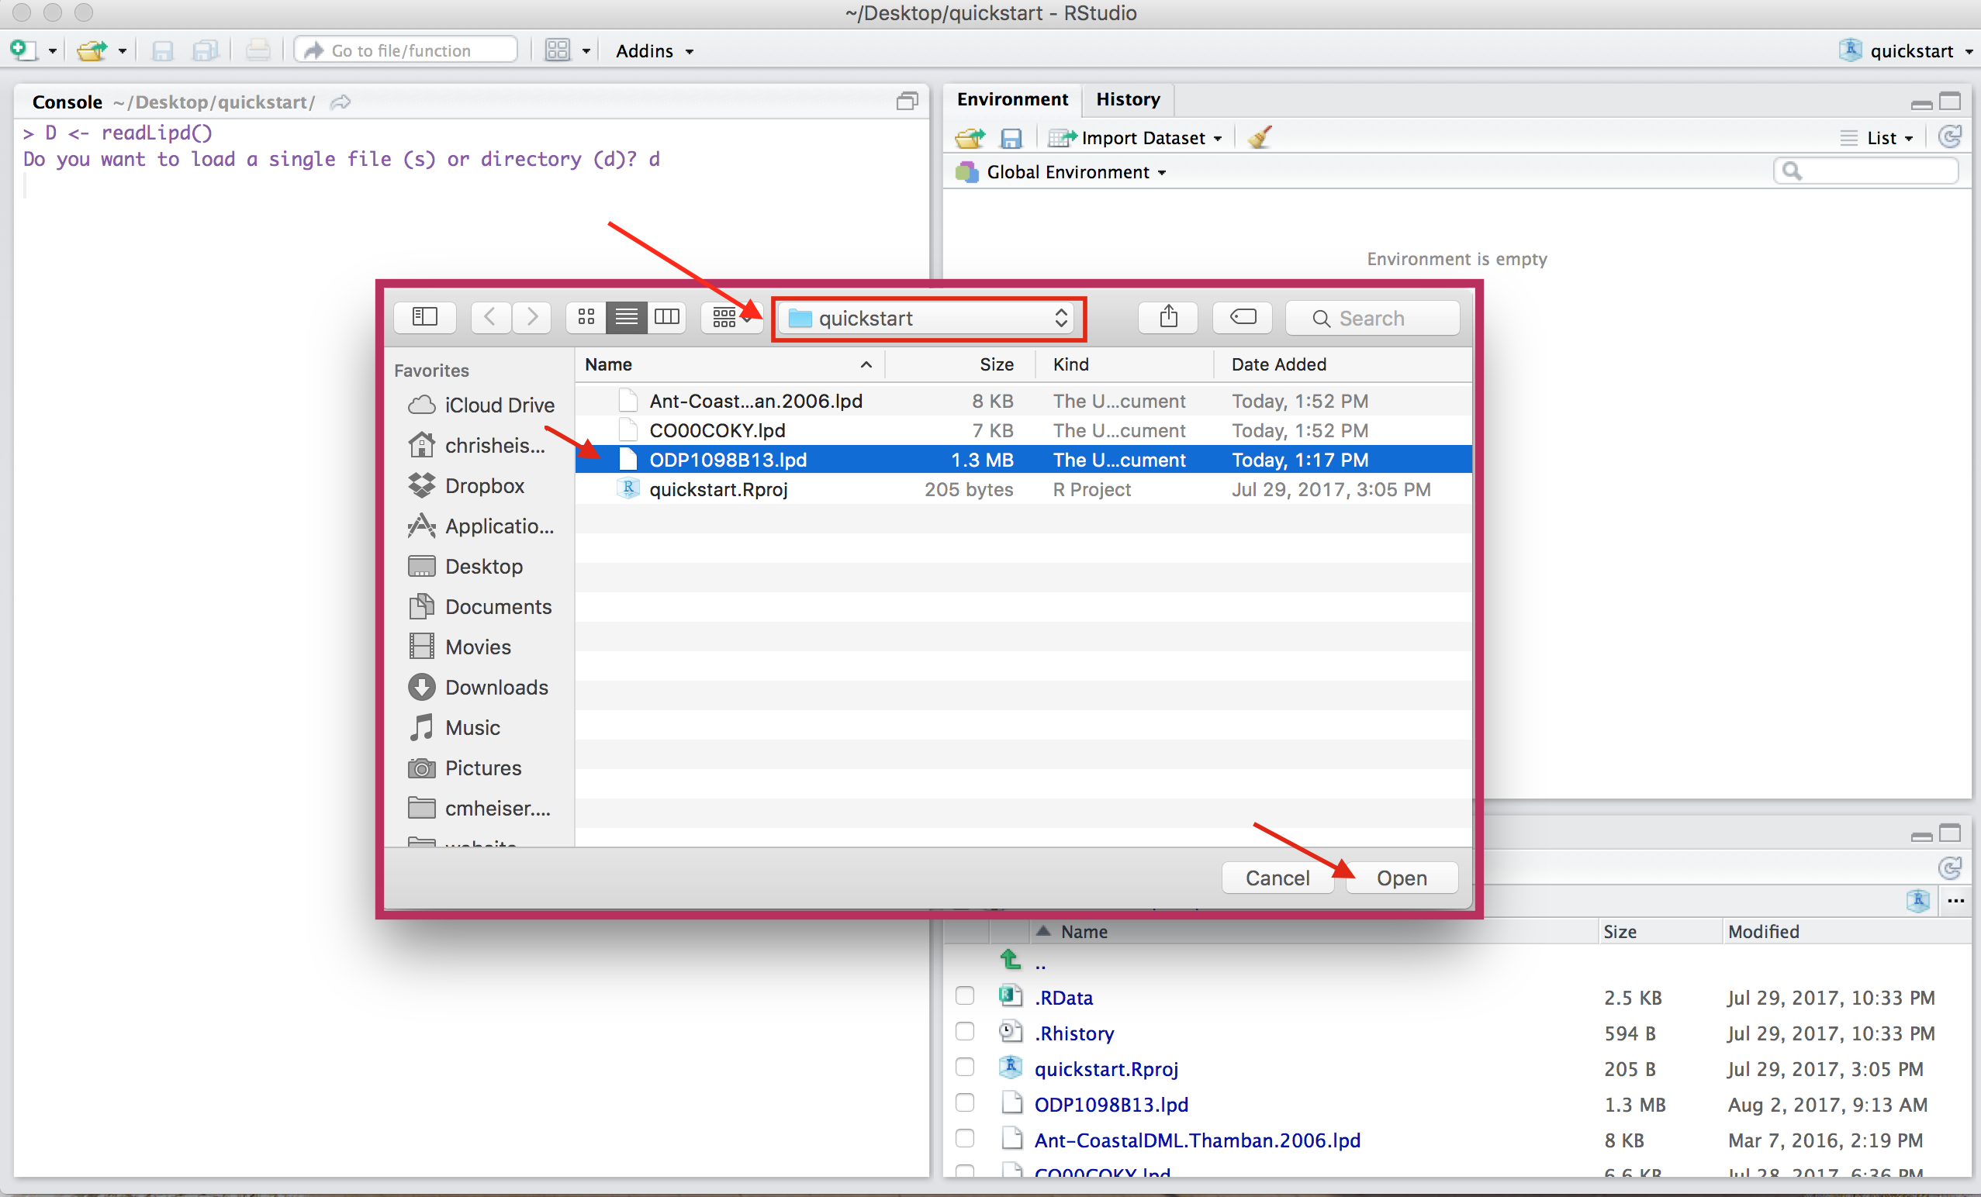
Task: Click the Forward arrow in file dialog
Action: (x=531, y=317)
